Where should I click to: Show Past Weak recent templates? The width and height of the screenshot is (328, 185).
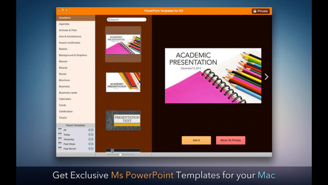pos(75,144)
